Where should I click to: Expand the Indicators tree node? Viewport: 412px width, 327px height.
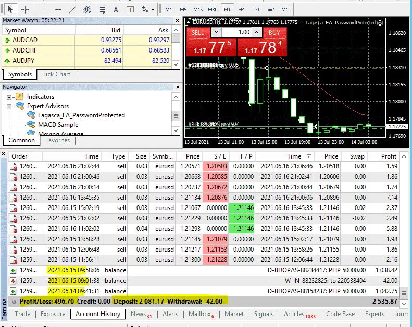point(9,97)
